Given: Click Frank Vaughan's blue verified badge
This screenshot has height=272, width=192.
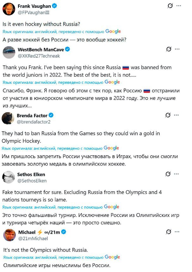Looking at the screenshot, I should (x=54, y=6).
